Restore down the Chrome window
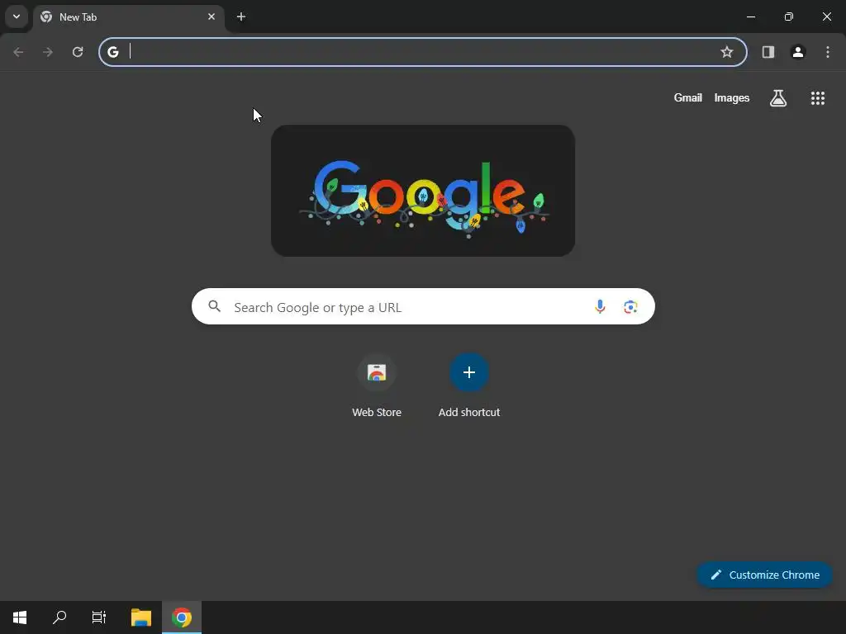Viewport: 846px width, 634px height. pyautogui.click(x=789, y=17)
